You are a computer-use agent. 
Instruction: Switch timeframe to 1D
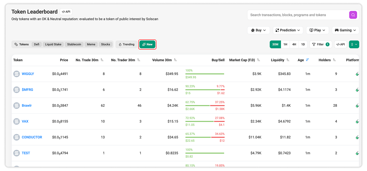[303, 44]
